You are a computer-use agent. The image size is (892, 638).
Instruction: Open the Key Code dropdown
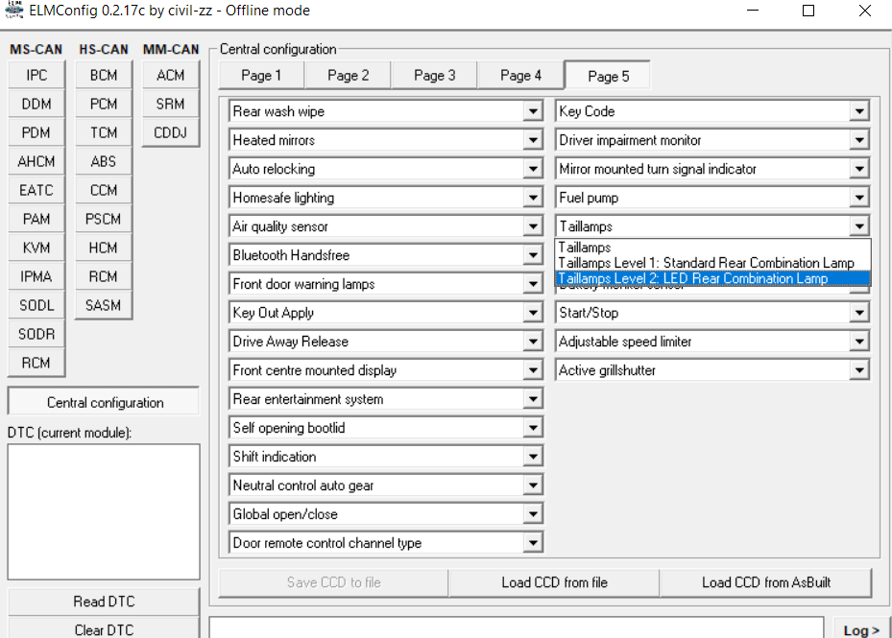(859, 111)
